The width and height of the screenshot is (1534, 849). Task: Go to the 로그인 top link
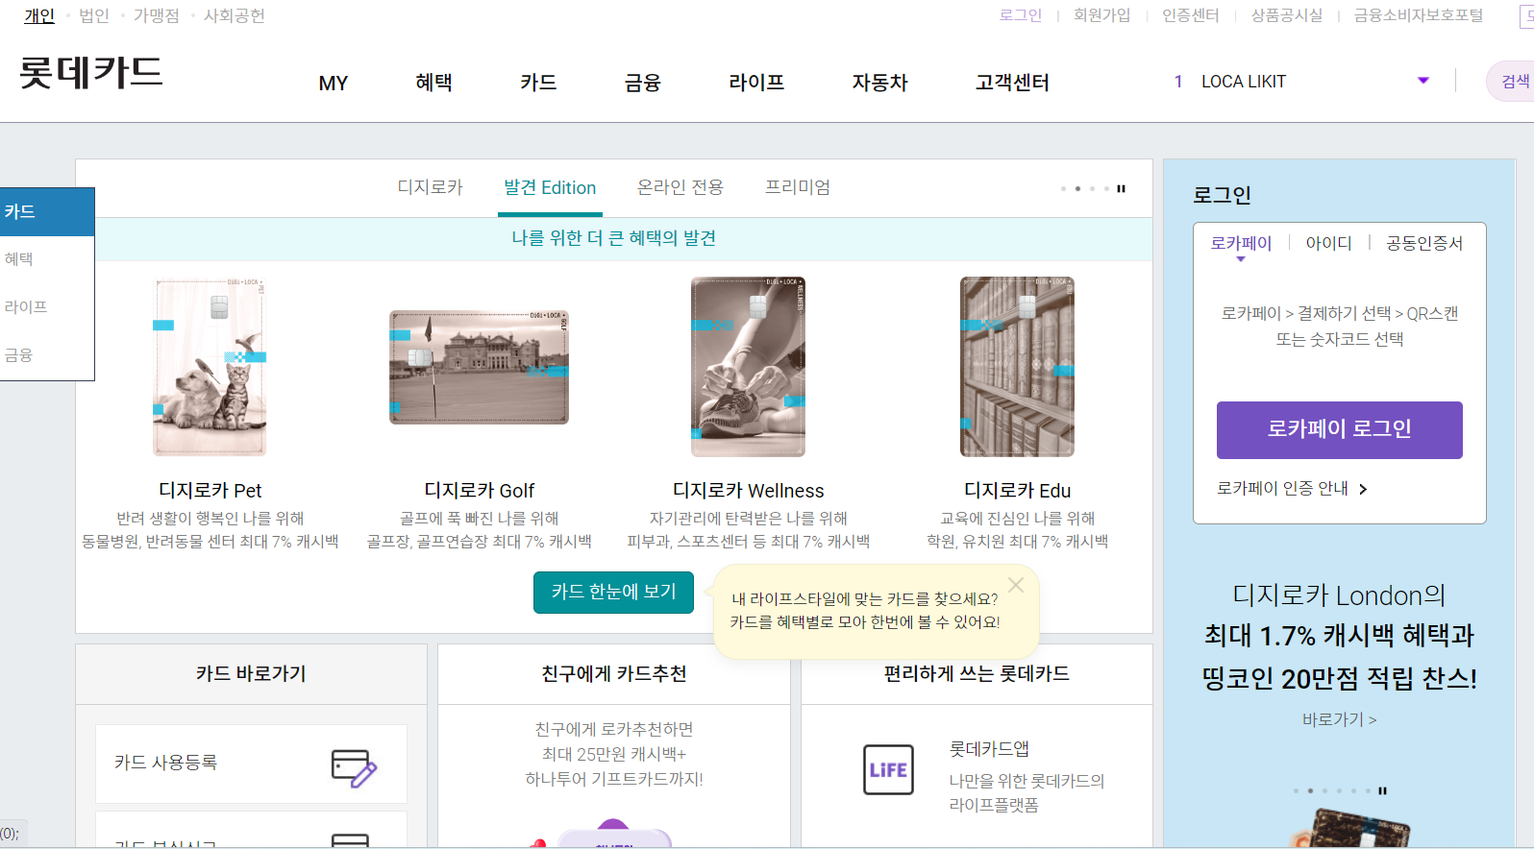(x=1020, y=15)
